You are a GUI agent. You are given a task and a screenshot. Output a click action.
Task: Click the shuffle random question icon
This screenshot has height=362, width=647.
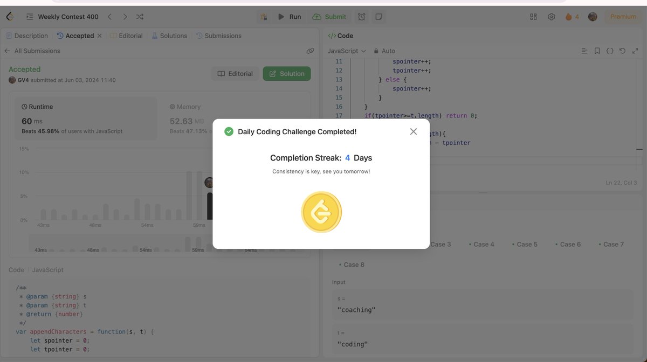coord(139,16)
